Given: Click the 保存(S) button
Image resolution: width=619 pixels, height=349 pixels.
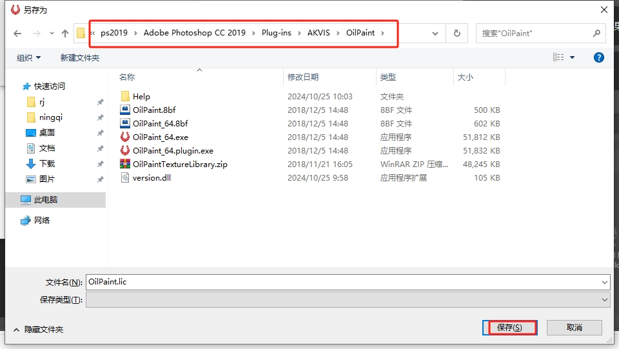Looking at the screenshot, I should click(x=509, y=328).
